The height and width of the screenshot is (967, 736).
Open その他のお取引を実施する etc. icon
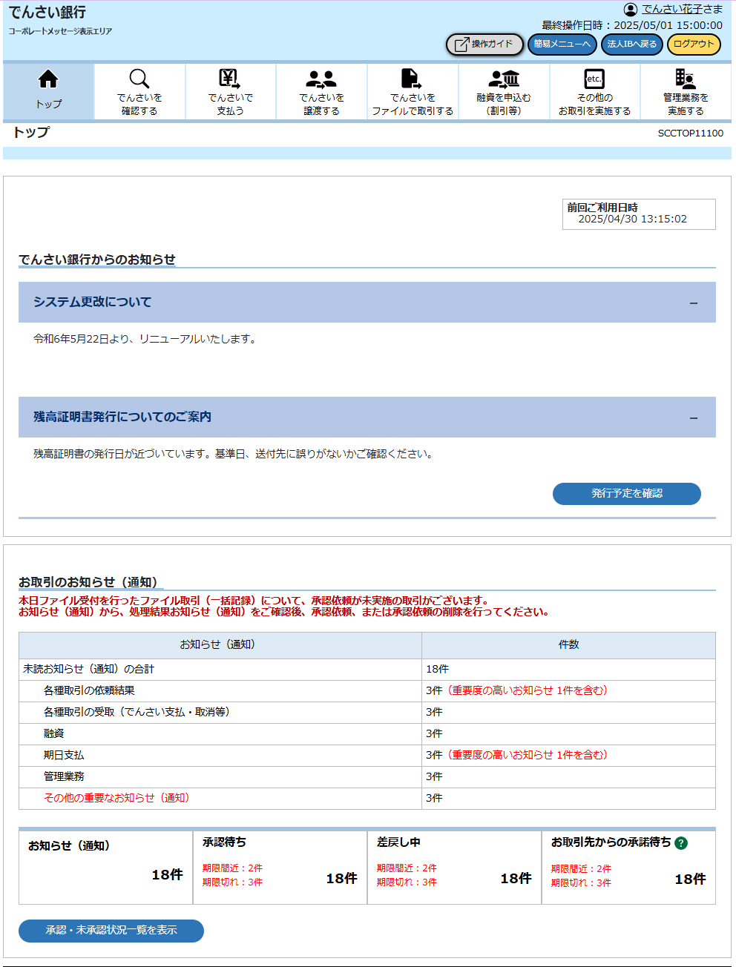click(x=594, y=79)
